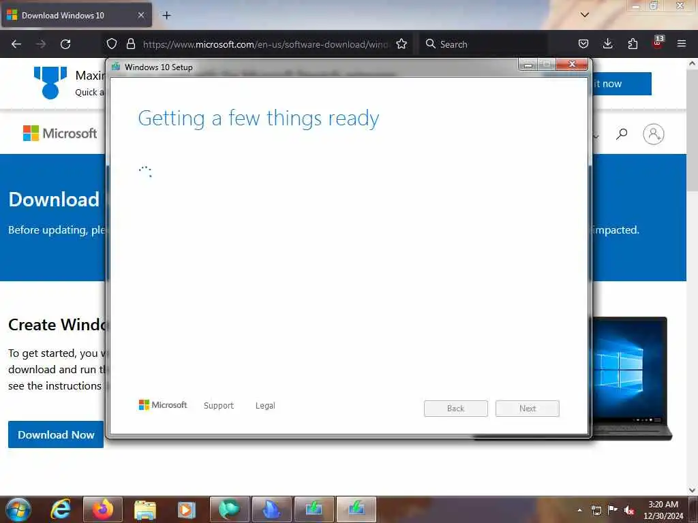
Task: Open the Windows Start orb
Action: tap(18, 509)
